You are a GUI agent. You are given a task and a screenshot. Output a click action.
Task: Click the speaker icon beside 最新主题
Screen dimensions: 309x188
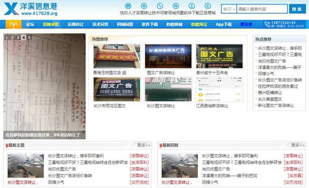[x=6, y=145]
